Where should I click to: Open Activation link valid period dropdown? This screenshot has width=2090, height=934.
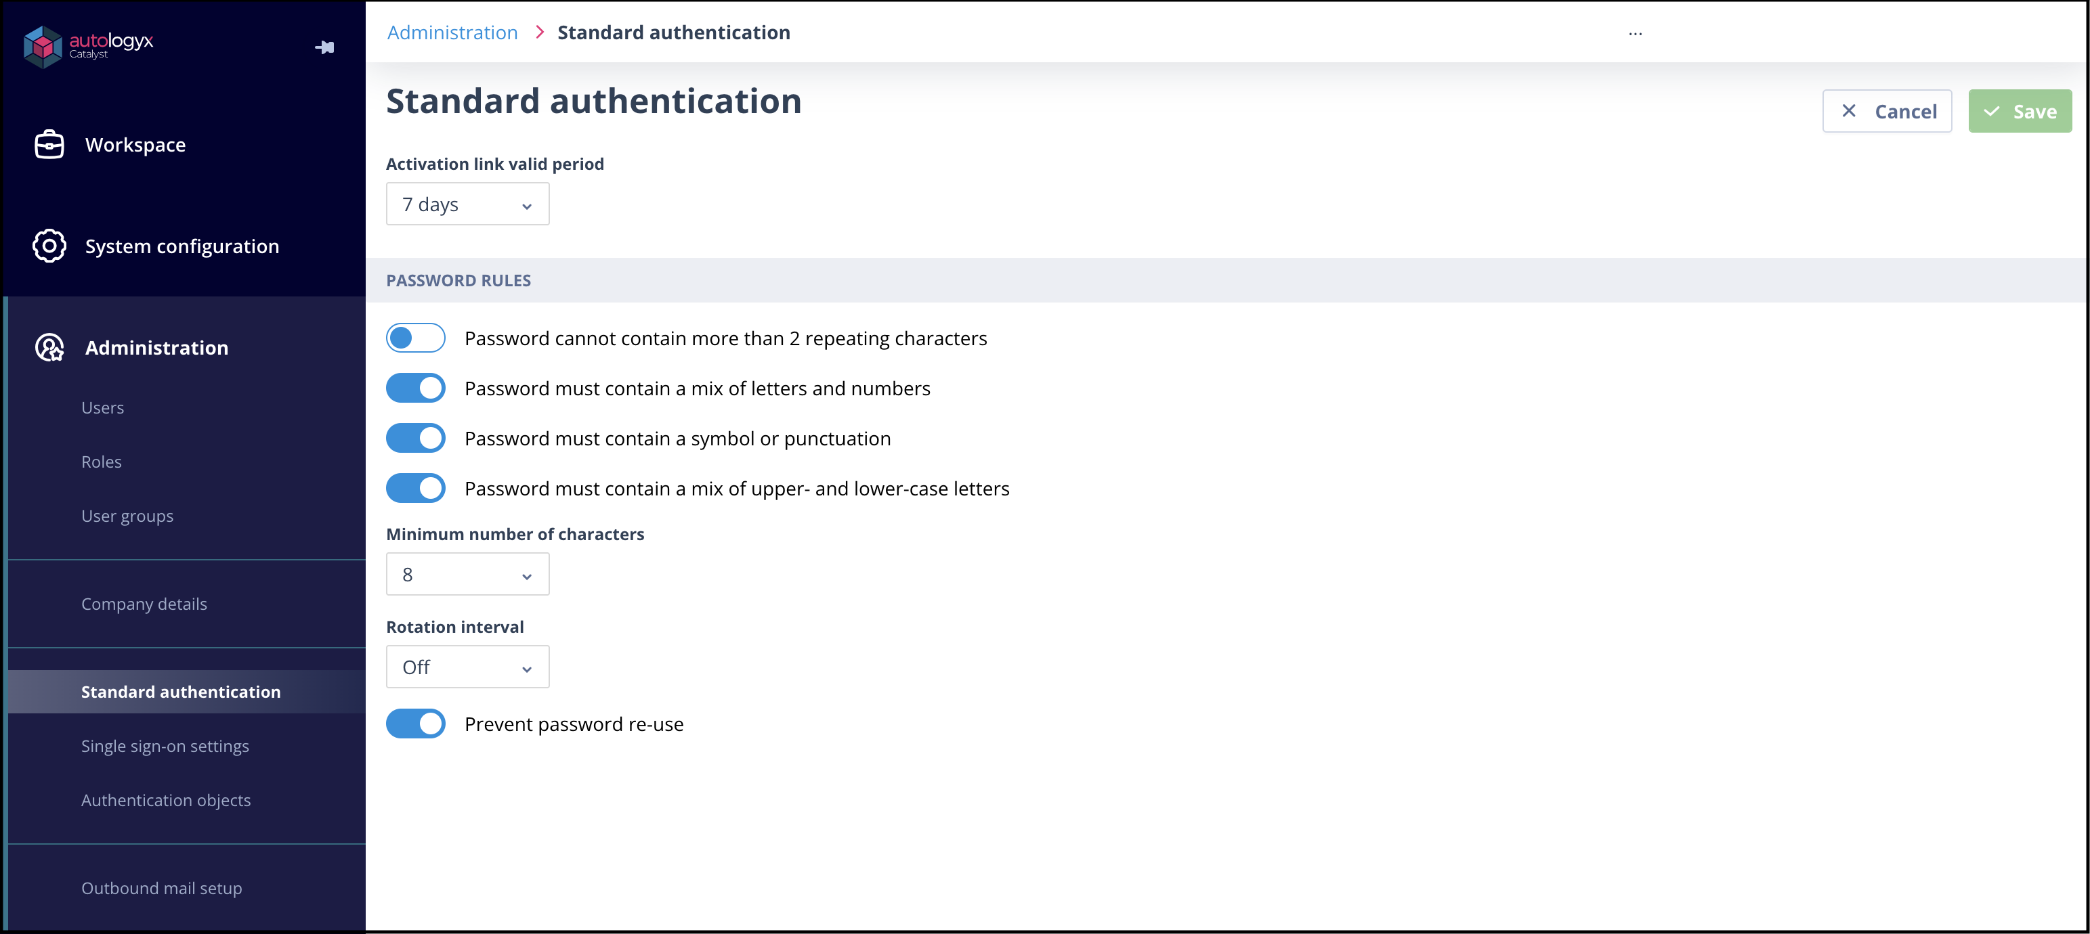pyautogui.click(x=467, y=204)
